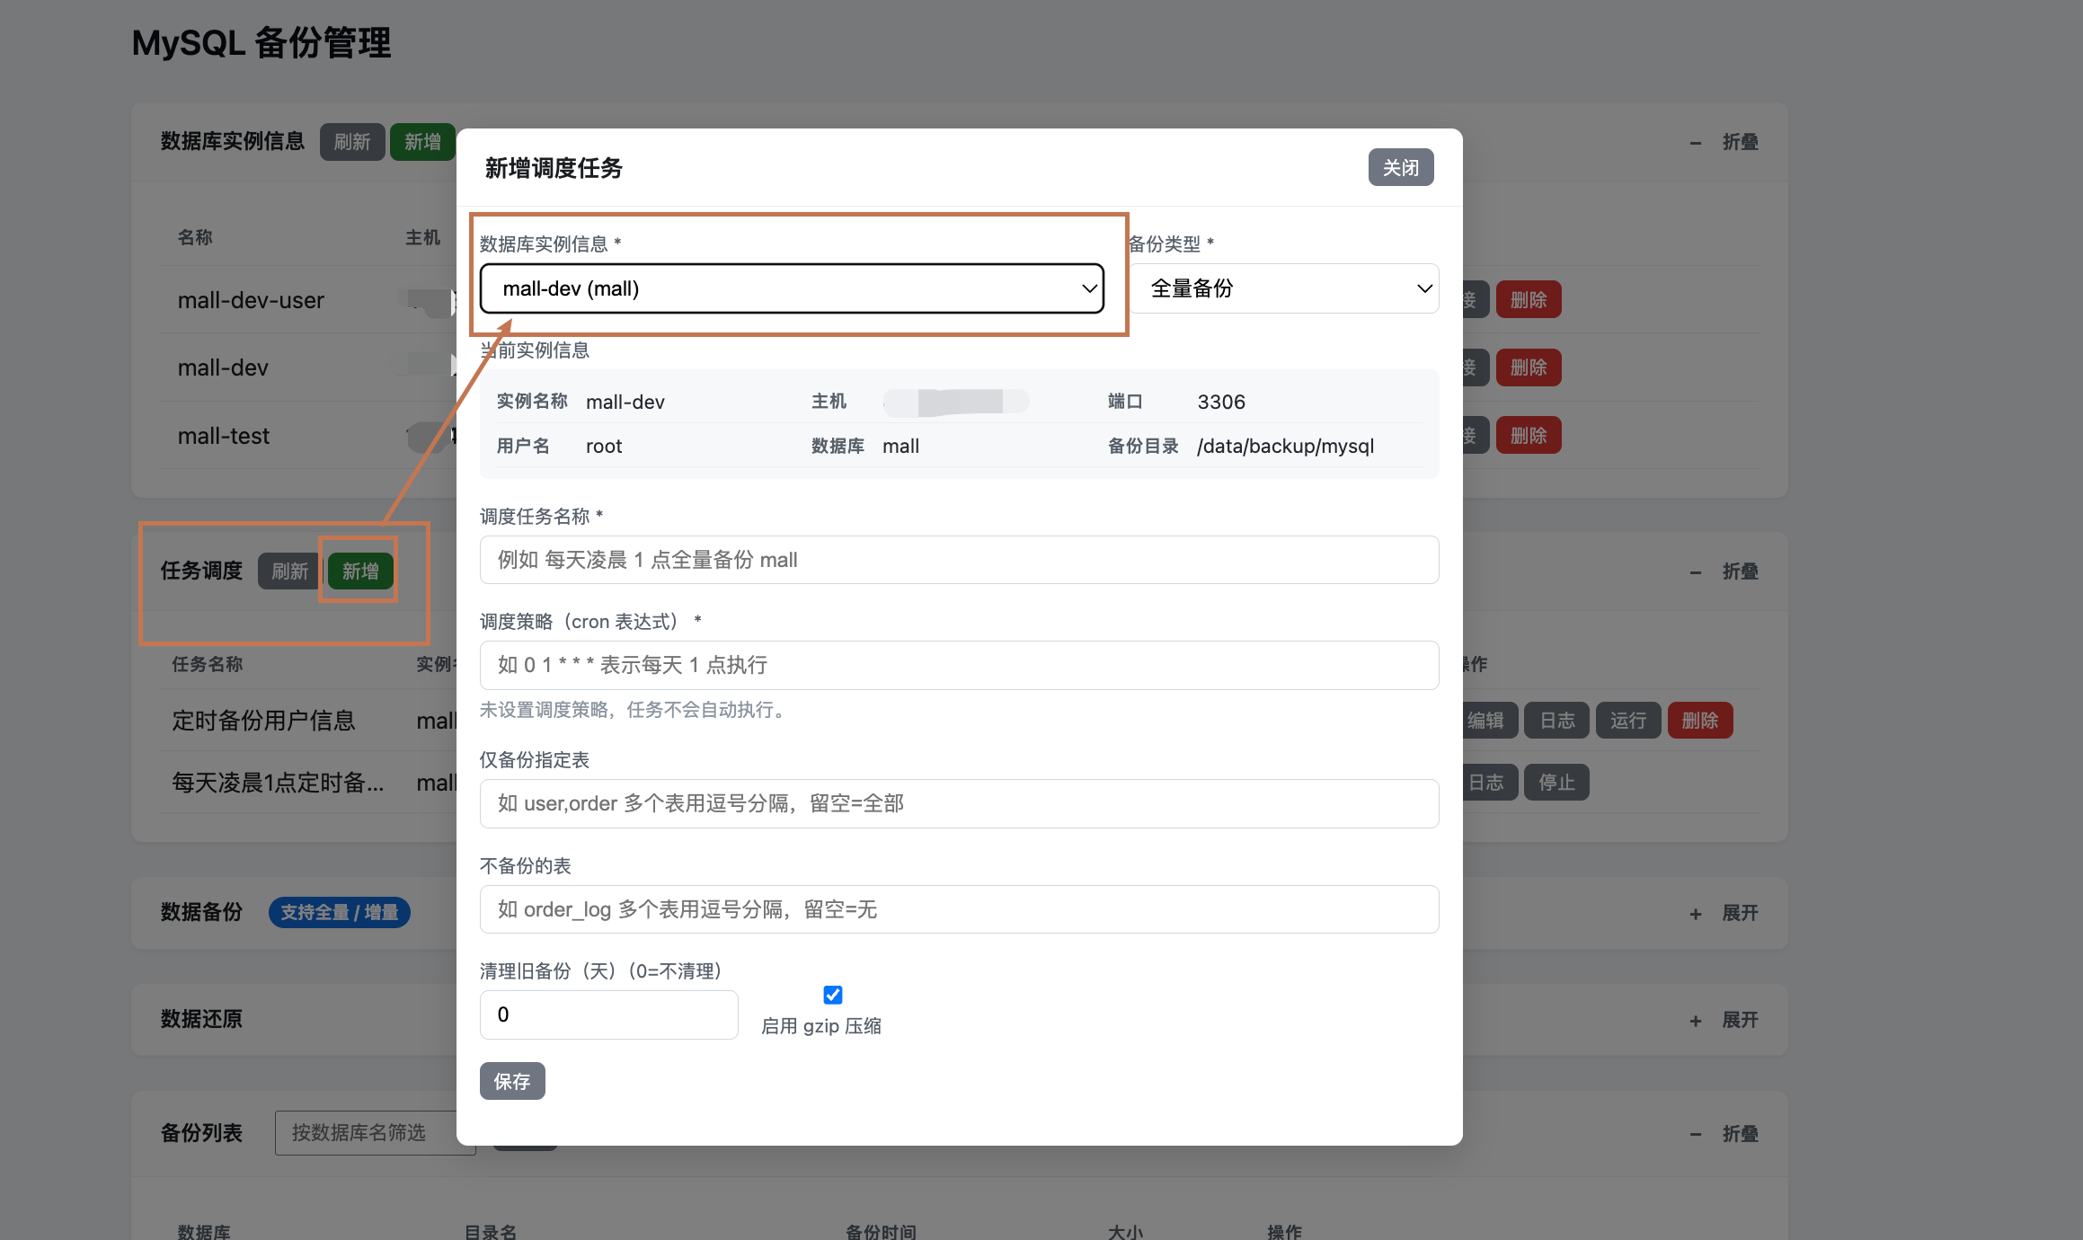Viewport: 2083px width, 1240px height.
Task: Click 刷新 in 数据库实例信息 header
Action: [351, 142]
